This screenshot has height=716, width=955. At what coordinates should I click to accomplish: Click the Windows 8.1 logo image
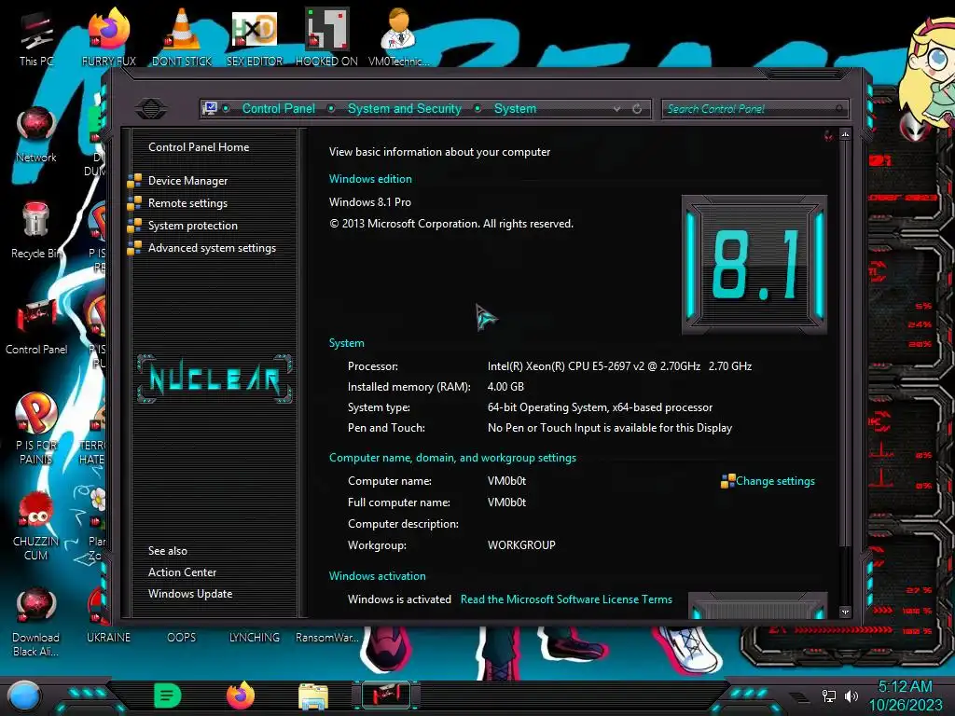coord(754,264)
